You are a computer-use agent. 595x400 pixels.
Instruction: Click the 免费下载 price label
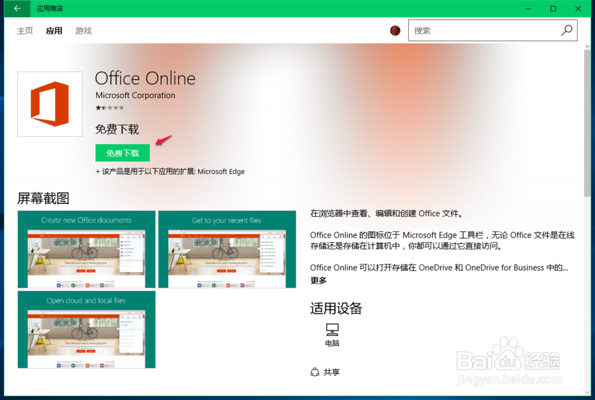tap(117, 130)
